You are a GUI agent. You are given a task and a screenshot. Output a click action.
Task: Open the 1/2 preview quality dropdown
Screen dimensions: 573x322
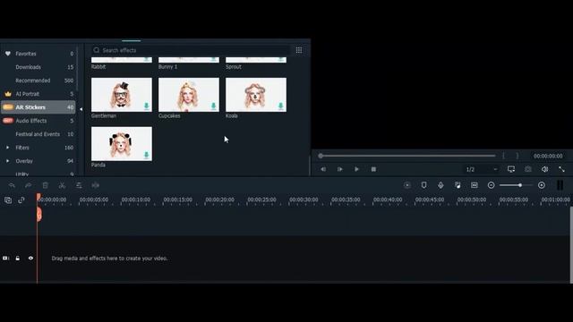click(x=482, y=169)
